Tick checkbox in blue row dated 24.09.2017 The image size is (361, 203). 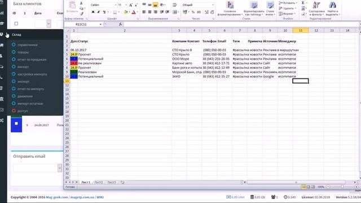click(16, 123)
